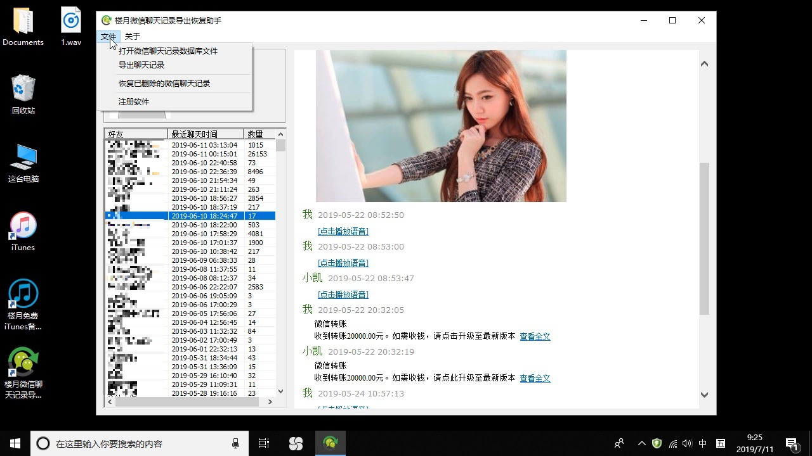The height and width of the screenshot is (456, 812).
Task: Click friend list horizontal scroll left arrow
Action: point(110,402)
